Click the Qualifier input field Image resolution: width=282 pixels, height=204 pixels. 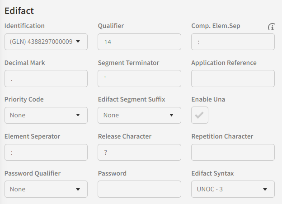point(139,42)
